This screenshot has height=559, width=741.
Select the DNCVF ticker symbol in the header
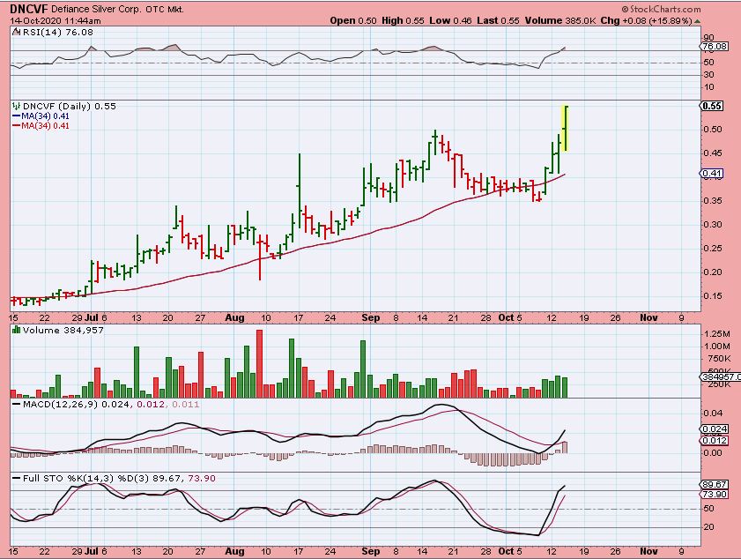click(x=29, y=9)
